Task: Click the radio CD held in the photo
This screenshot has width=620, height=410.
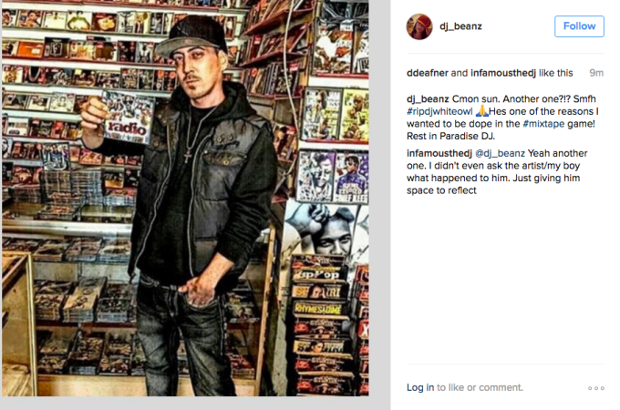Action: [x=128, y=118]
